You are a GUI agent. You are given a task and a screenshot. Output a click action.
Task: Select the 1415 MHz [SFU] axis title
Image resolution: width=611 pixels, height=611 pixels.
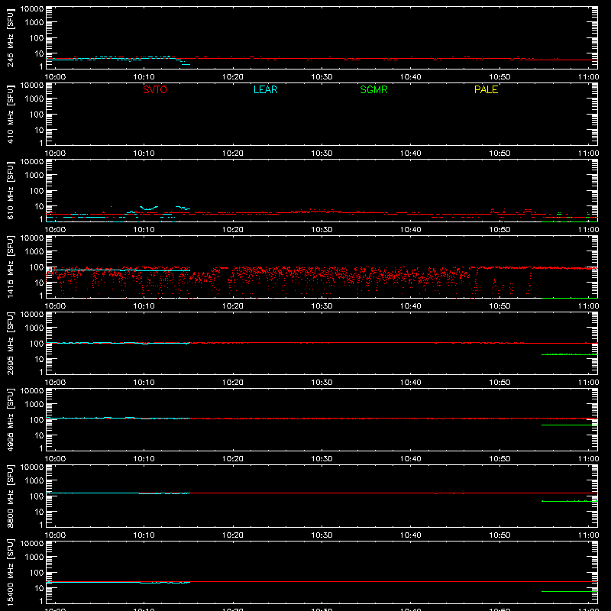11,267
